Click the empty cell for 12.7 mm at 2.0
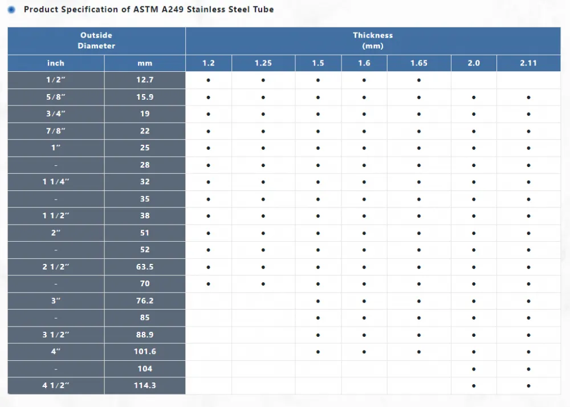 click(x=474, y=80)
